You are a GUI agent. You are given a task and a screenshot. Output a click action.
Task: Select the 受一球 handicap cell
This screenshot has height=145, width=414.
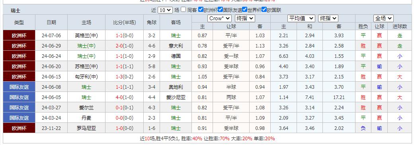coord(231,56)
